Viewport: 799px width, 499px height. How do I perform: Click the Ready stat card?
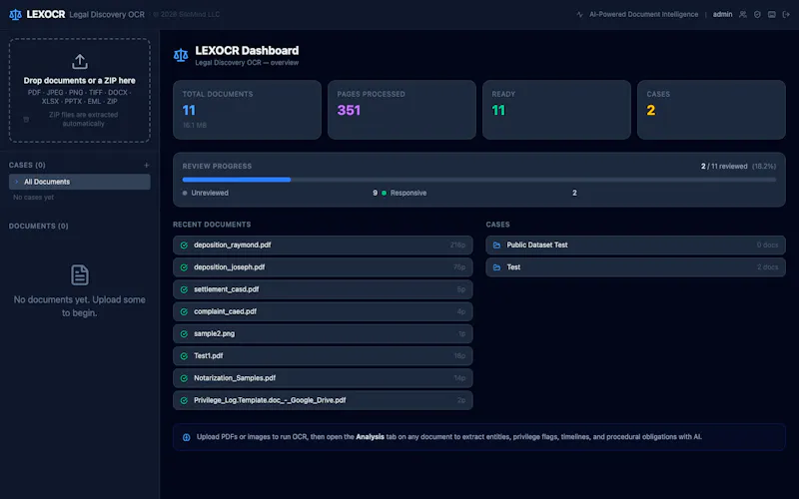pyautogui.click(x=556, y=110)
